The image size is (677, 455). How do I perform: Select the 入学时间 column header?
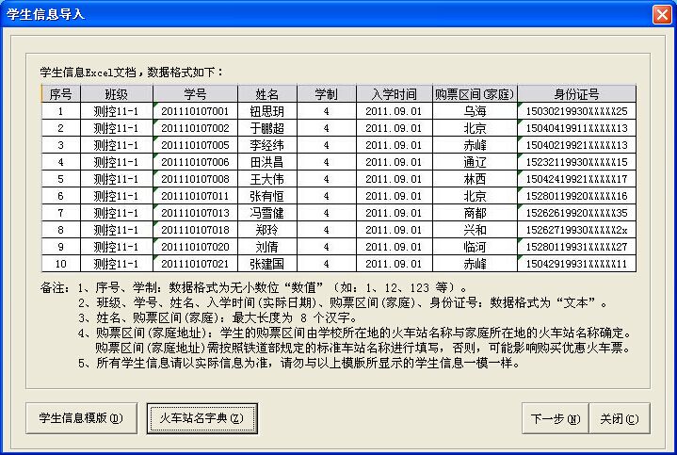pyautogui.click(x=393, y=94)
